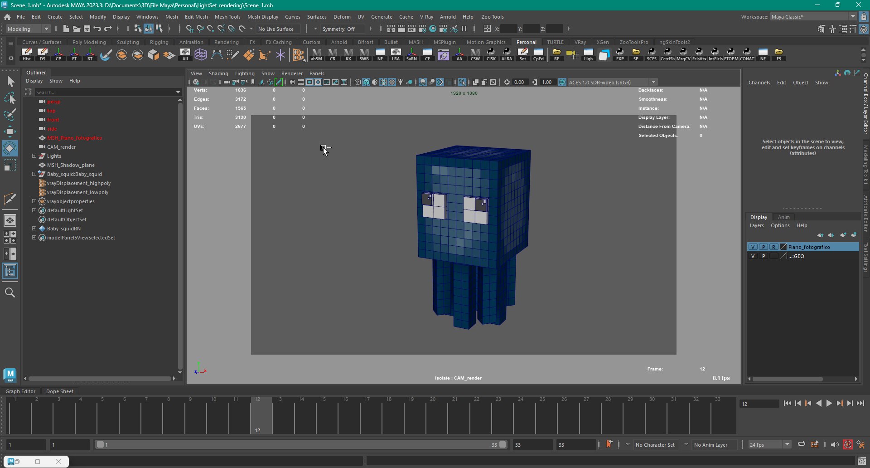Click the No Live Surface field

coord(278,29)
